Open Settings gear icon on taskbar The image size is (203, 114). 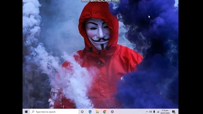pyautogui.click(x=112, y=112)
